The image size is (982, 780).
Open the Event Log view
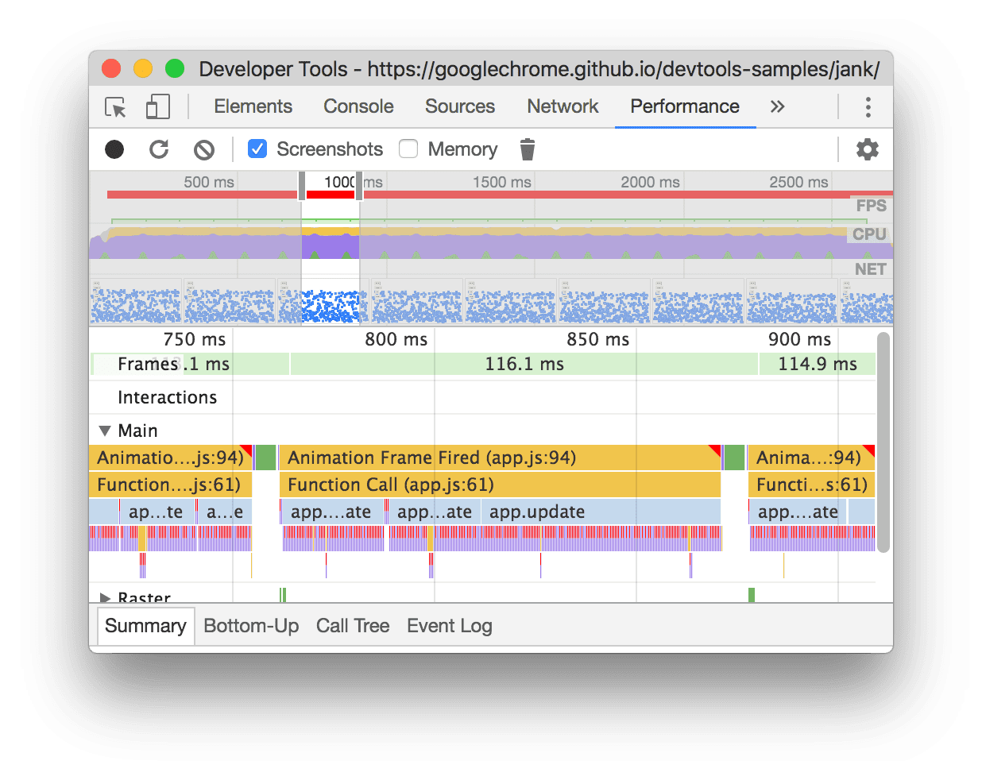pos(449,626)
